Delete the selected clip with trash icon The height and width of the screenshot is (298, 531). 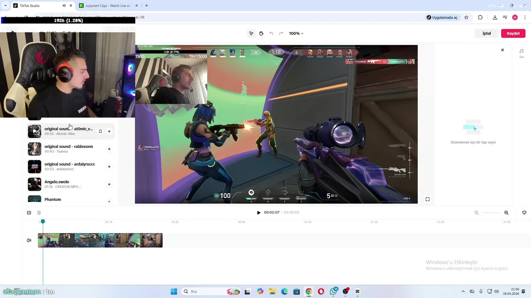click(x=39, y=213)
